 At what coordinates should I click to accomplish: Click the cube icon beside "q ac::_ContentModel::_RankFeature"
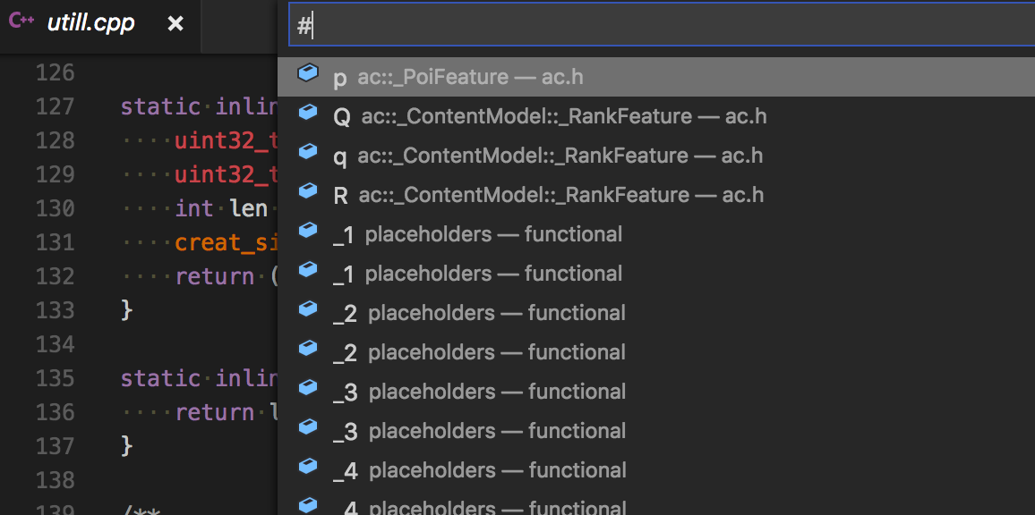(307, 155)
